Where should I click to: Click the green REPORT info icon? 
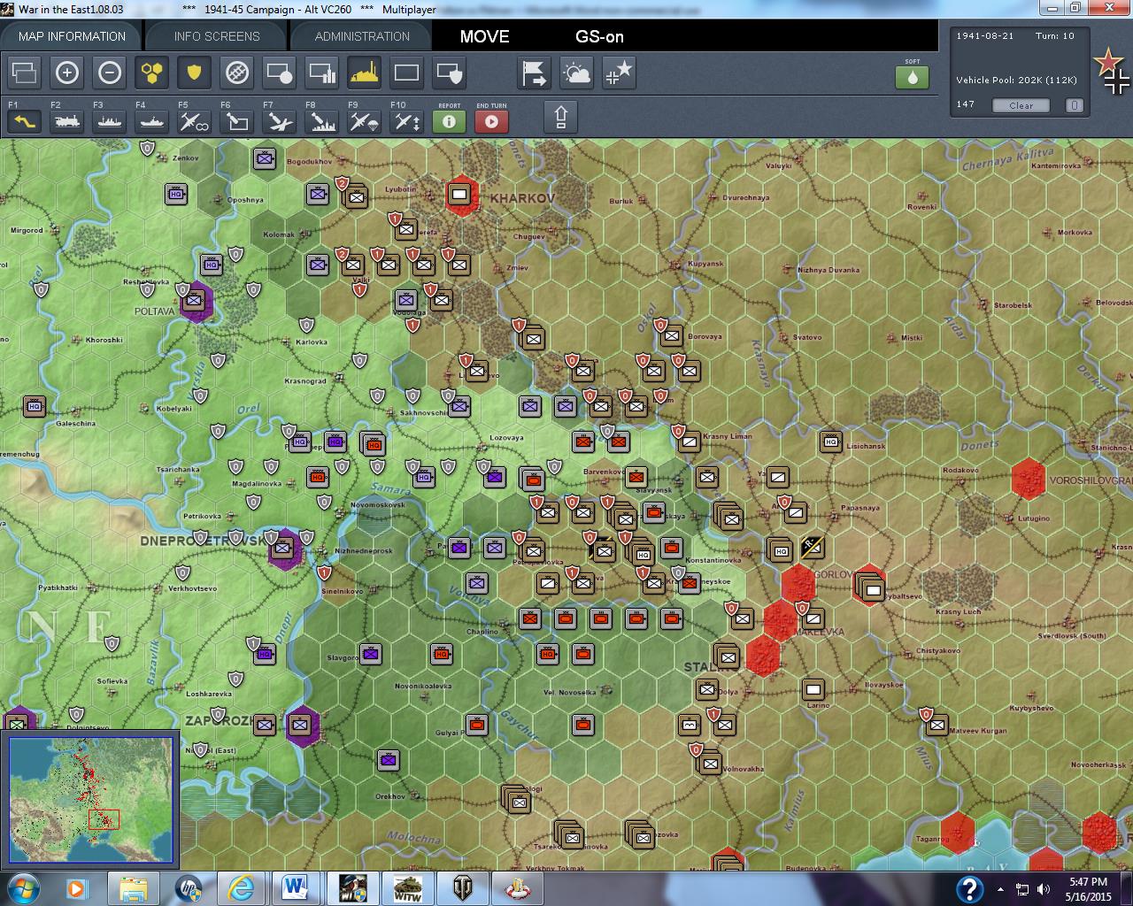tap(449, 121)
